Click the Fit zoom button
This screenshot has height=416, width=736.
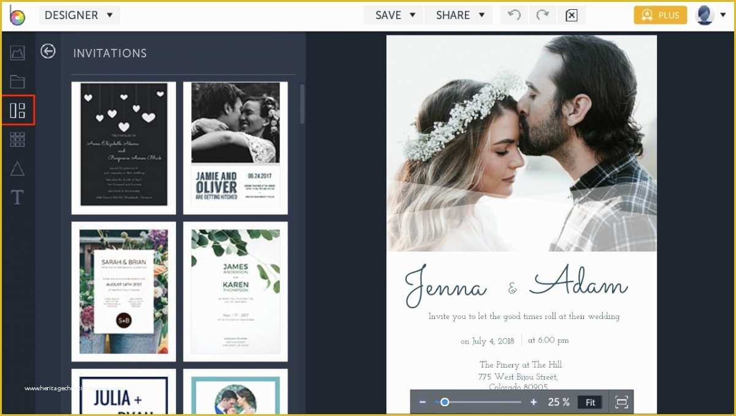590,403
